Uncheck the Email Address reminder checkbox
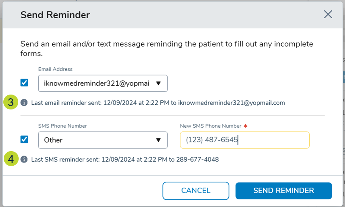Screen dimensions: 345x207 [x=24, y=83]
